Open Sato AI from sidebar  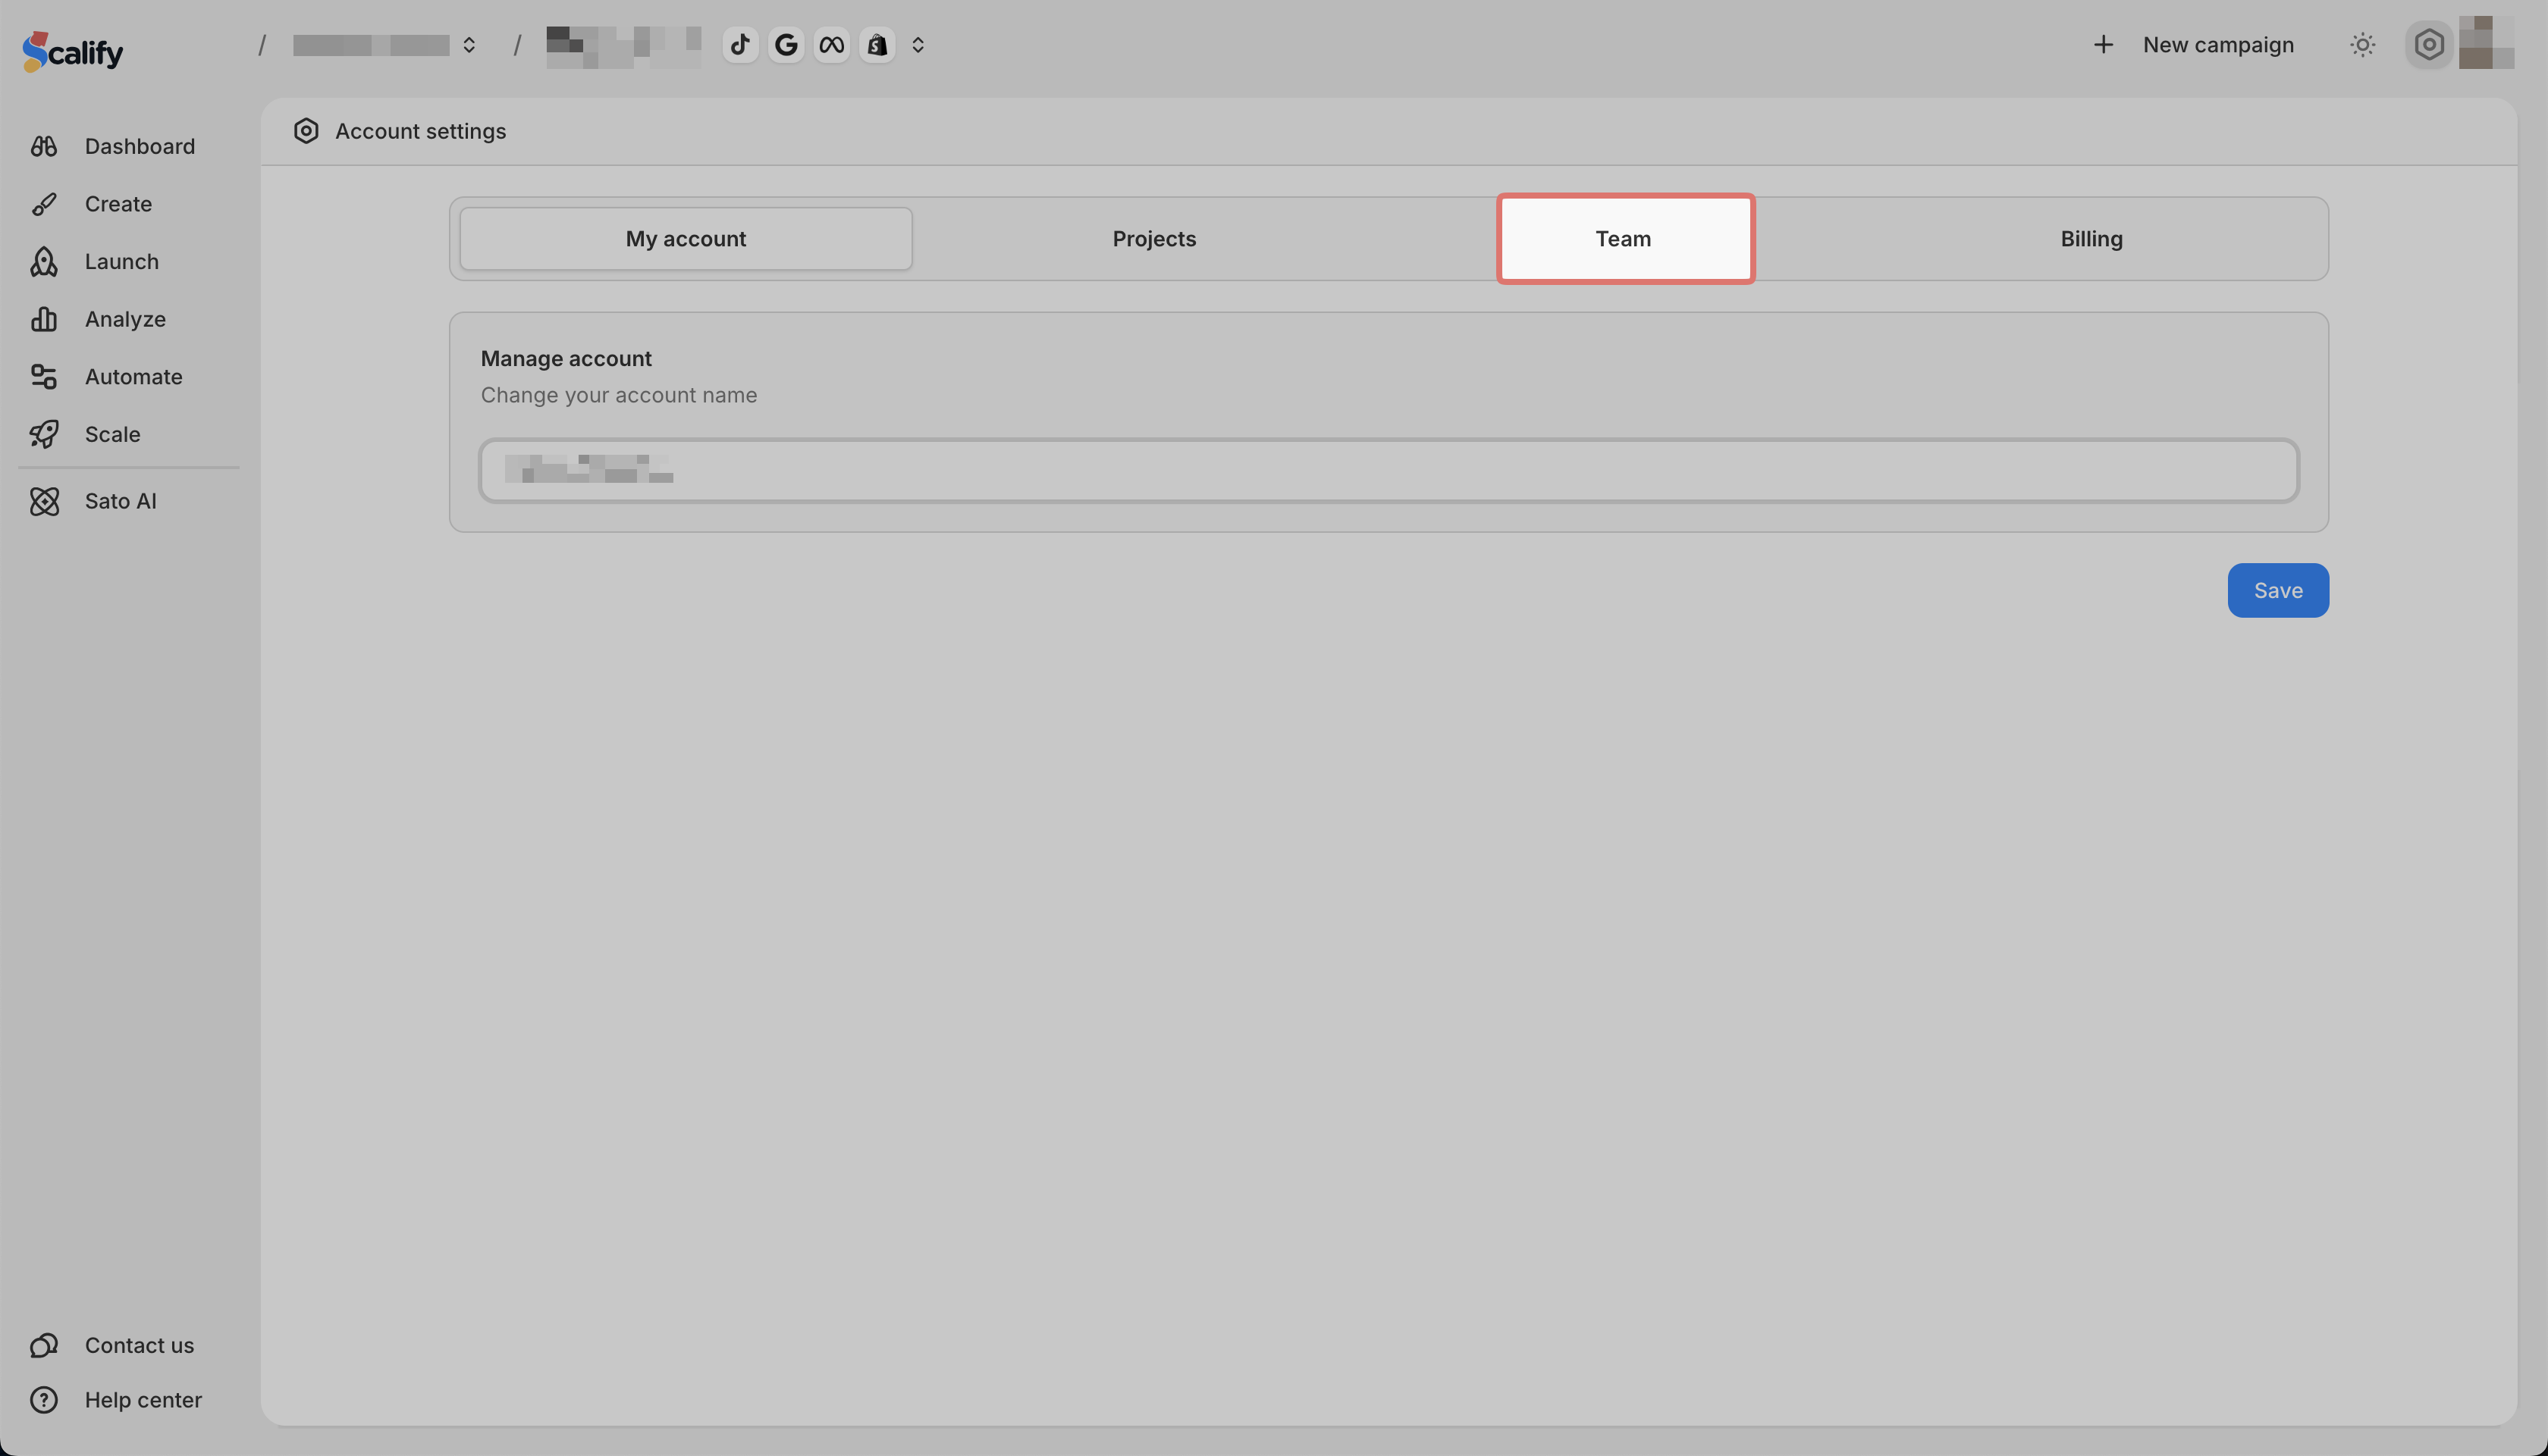120,501
